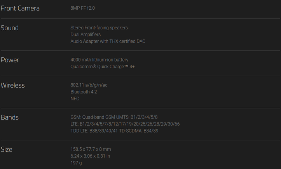Click the NFC entry
Screen dimensions: 281x169
[75, 98]
